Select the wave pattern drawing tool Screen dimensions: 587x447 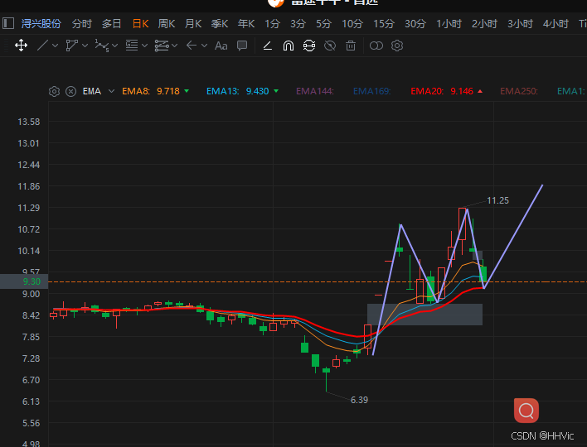tap(101, 46)
